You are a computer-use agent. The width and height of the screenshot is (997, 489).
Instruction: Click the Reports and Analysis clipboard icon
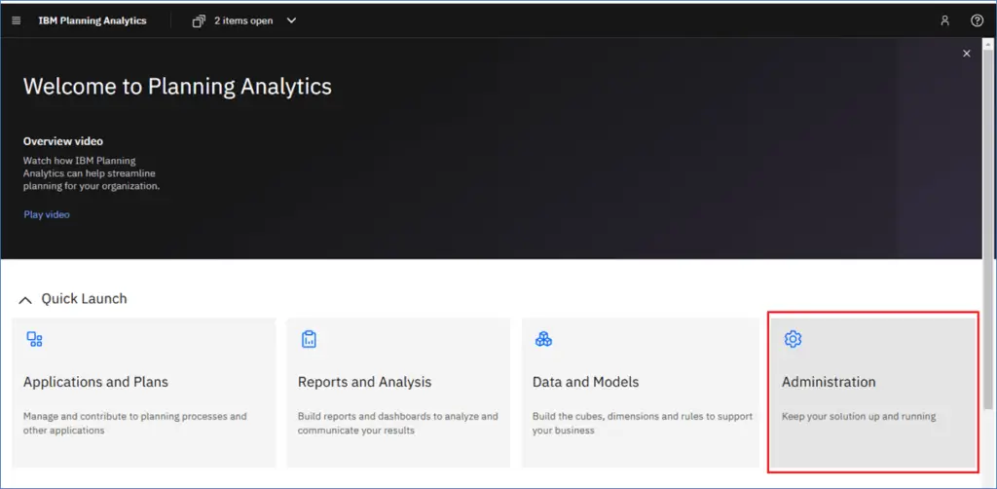tap(309, 339)
